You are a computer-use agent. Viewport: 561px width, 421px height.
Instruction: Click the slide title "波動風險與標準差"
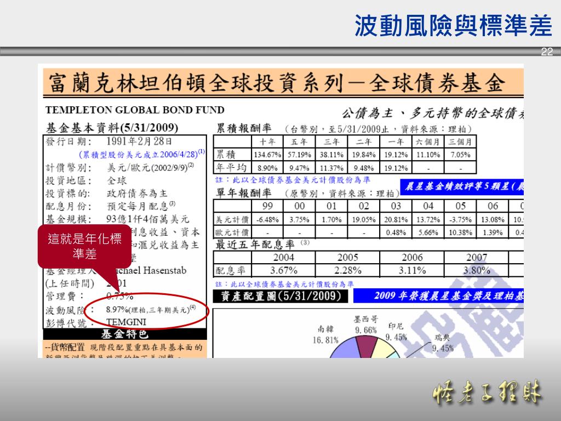(453, 26)
